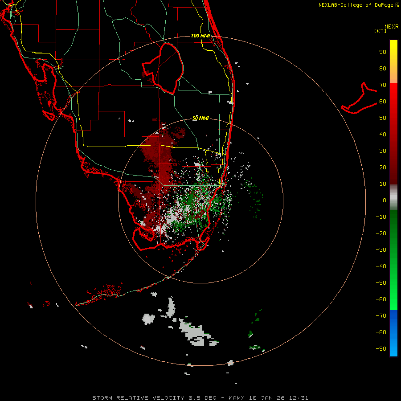
Task: Click the 60 value on the velocity scale
Action: 383,102
